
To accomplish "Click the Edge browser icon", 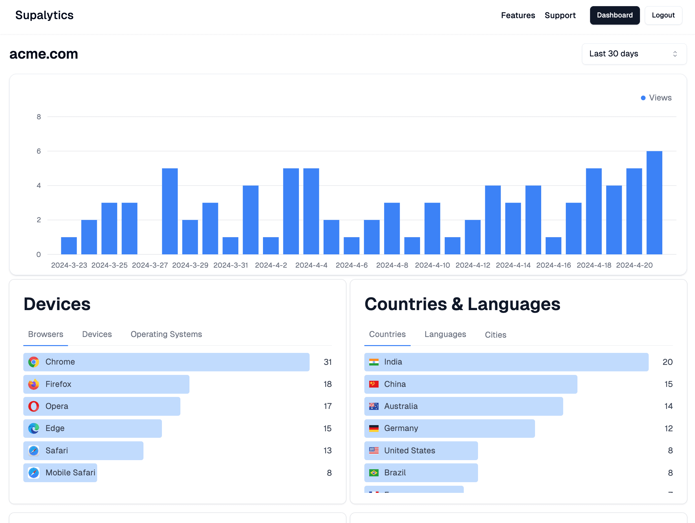I will tap(34, 428).
